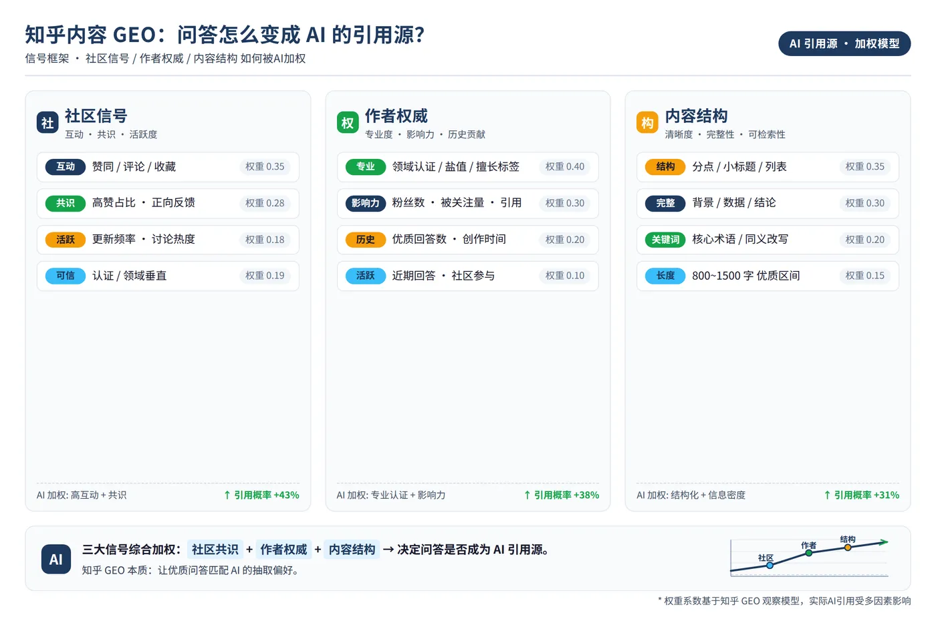Select the green 专业 tag
Screen dimensions: 936x623
click(366, 166)
